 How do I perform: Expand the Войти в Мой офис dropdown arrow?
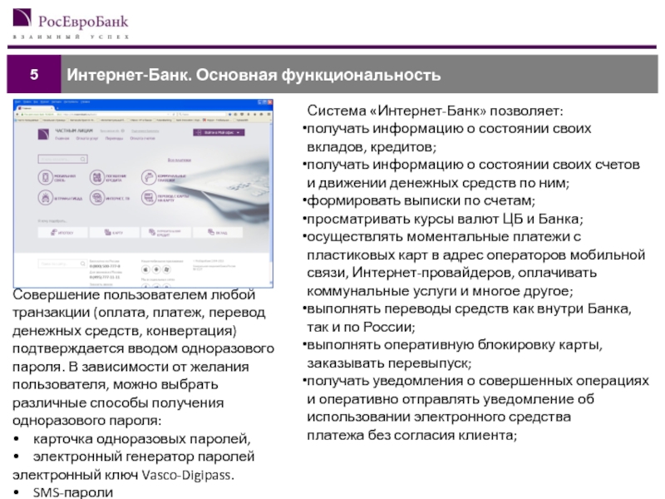(239, 133)
